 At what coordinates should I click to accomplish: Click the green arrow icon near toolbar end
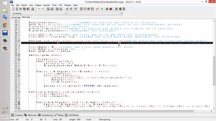(x=120, y=9)
